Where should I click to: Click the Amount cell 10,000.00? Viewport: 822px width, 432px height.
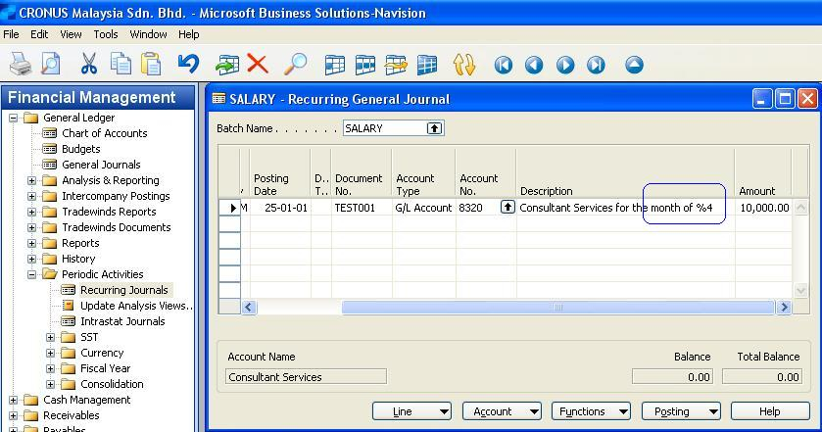[764, 208]
